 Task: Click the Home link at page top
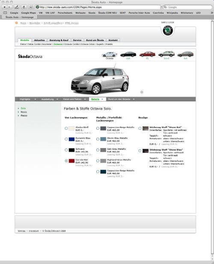[23, 23]
